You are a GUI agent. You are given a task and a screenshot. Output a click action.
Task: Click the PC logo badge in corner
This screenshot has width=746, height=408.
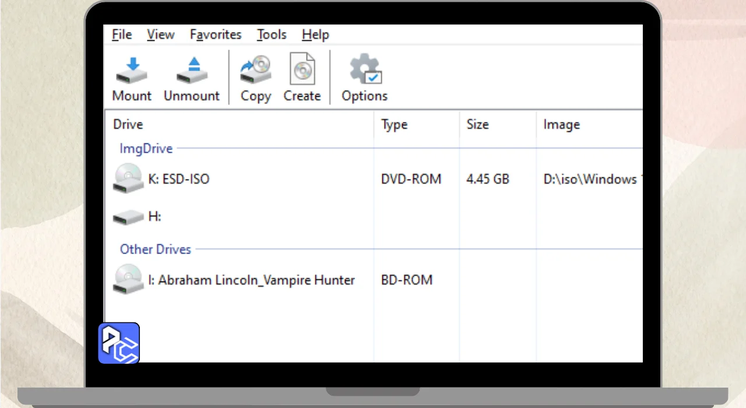point(119,343)
